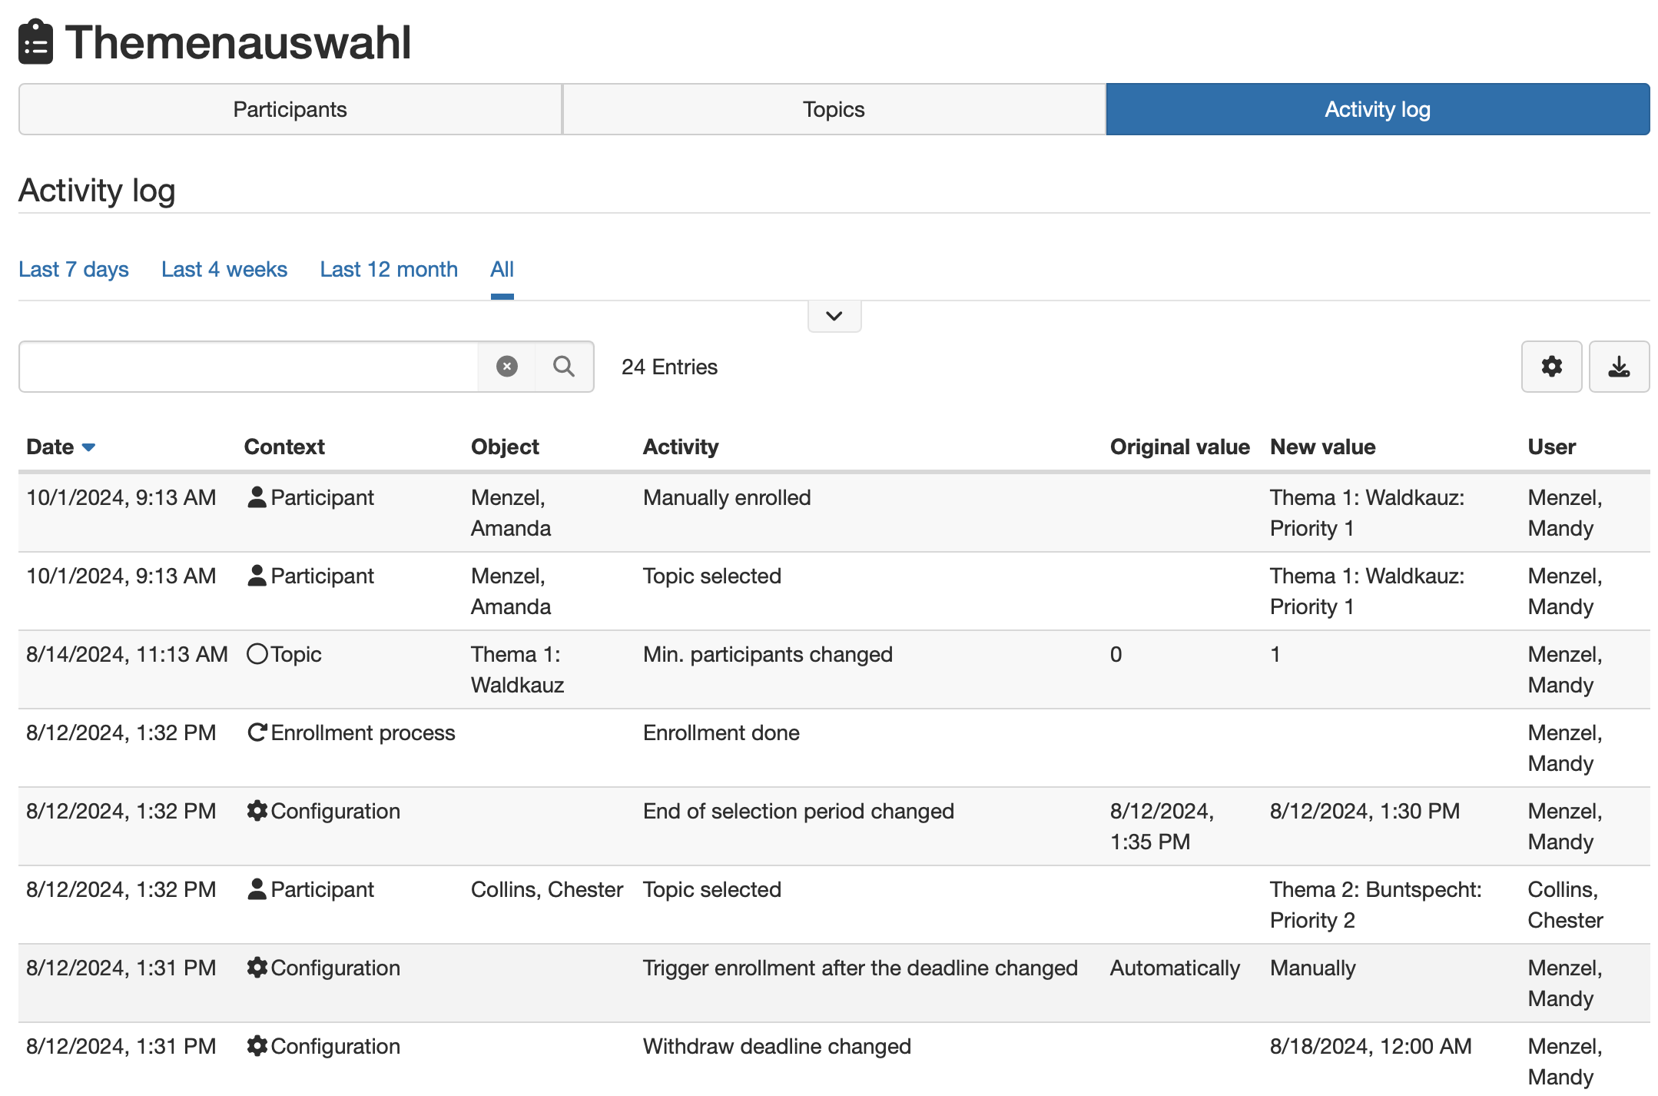Filter by Last 4 weeks

tap(224, 269)
